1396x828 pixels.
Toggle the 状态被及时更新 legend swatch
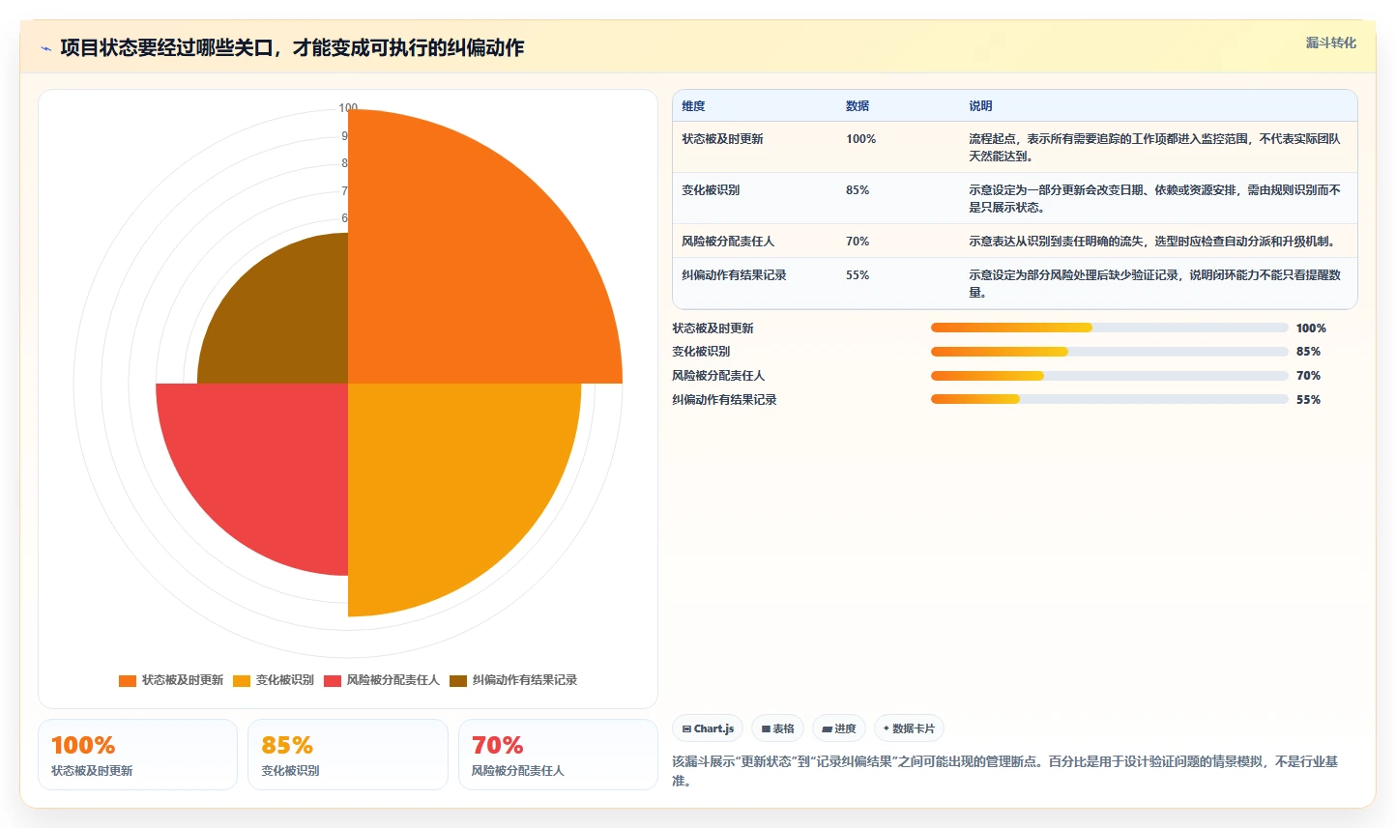pyautogui.click(x=127, y=680)
